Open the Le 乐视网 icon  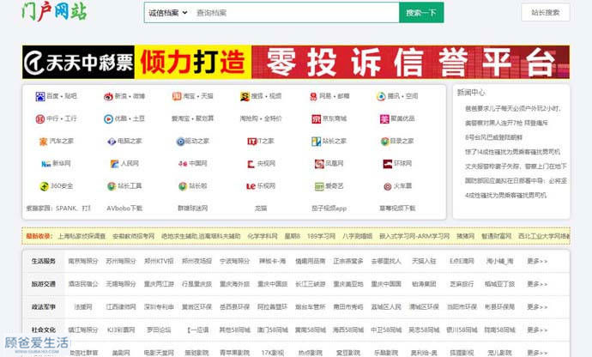click(251, 186)
